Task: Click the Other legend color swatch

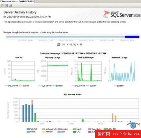Action: 28,132
